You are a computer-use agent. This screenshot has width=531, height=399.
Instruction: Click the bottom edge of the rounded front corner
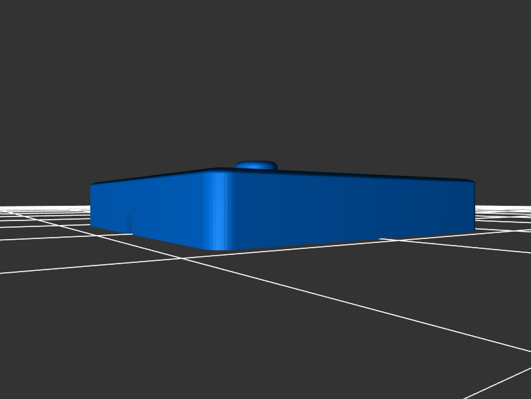pos(220,250)
